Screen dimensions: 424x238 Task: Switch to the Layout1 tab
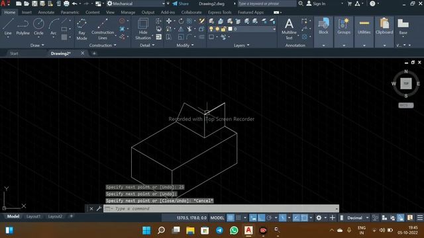point(33,216)
